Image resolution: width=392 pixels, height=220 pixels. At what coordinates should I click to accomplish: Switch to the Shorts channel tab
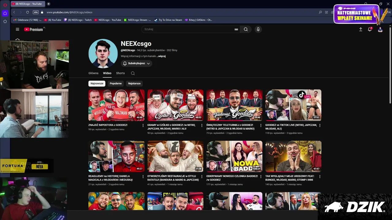tap(120, 73)
